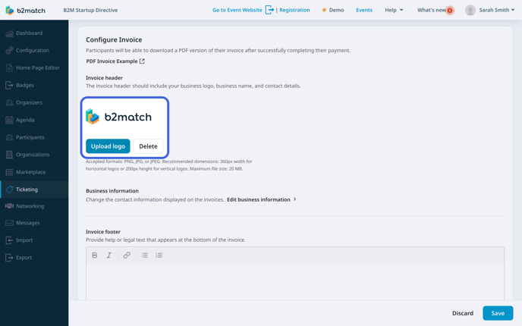Click the Invoice header label

tap(104, 78)
